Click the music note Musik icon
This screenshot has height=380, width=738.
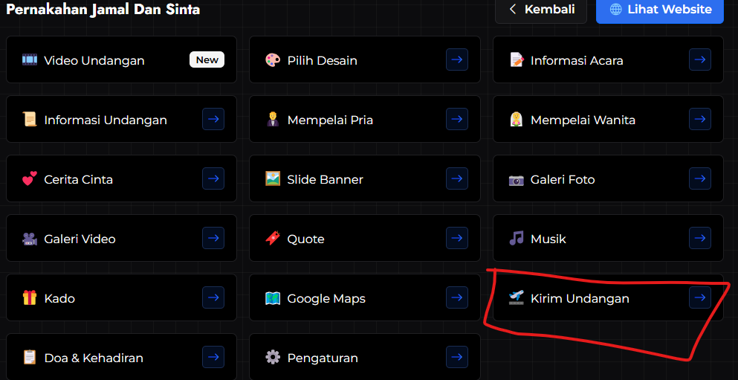516,239
